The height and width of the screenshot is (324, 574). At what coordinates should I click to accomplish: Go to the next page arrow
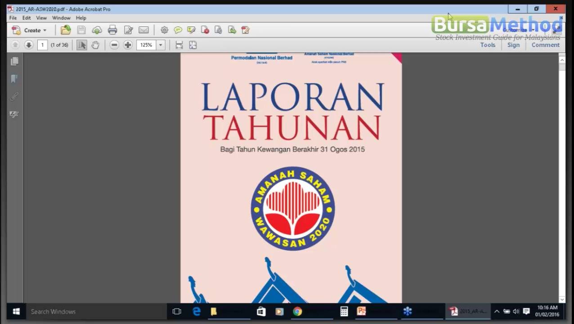[29, 45]
